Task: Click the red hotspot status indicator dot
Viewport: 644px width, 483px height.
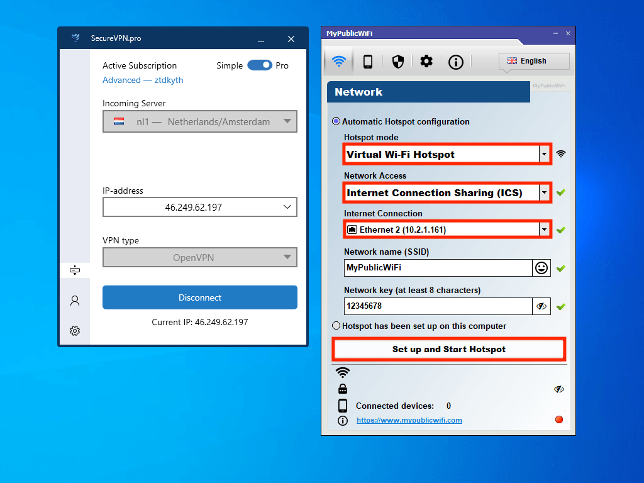Action: coord(559,419)
